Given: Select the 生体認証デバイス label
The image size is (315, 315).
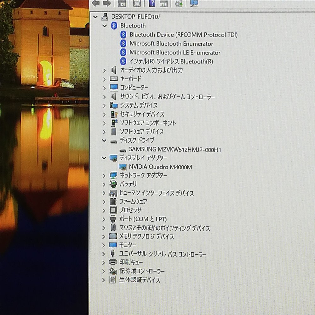Looking at the screenshot, I should [140, 280].
